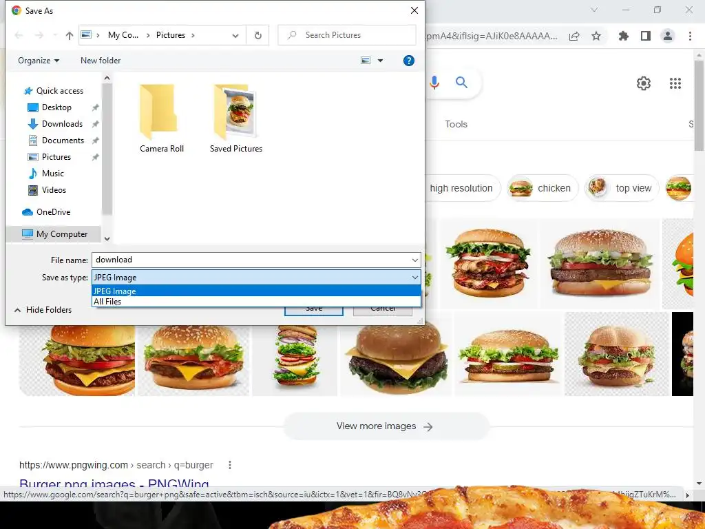Image resolution: width=705 pixels, height=529 pixels.
Task: Select Videos in navigation pane
Action: tap(54, 190)
